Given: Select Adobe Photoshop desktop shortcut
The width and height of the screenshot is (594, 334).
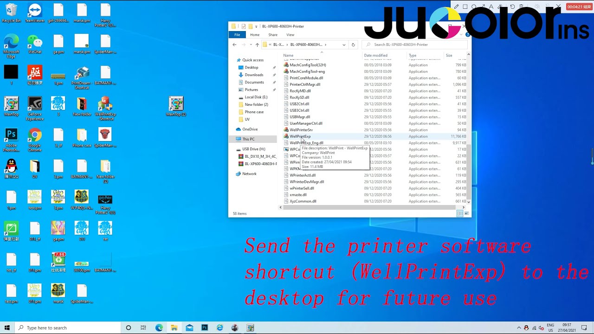Looking at the screenshot, I should click(x=11, y=140).
